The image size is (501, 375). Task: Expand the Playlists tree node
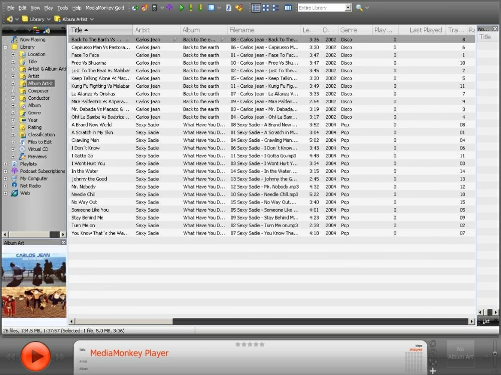click(x=6, y=164)
